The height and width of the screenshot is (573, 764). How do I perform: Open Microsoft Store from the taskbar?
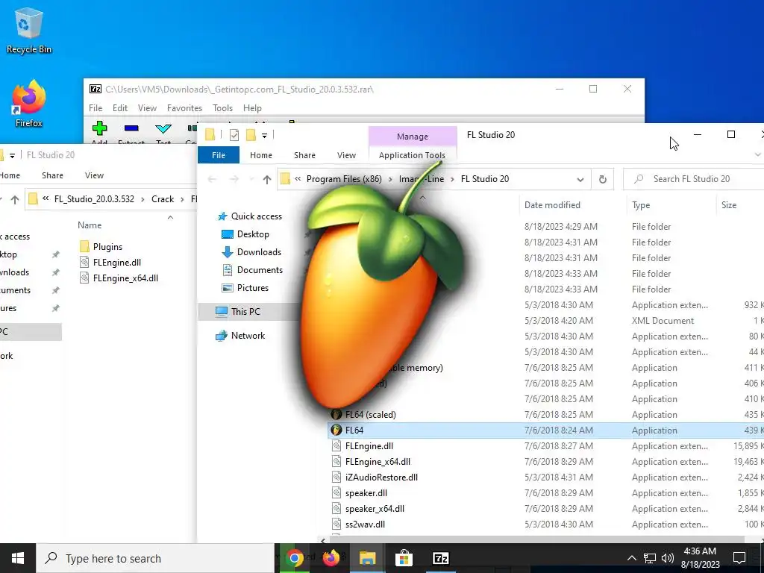[404, 558]
